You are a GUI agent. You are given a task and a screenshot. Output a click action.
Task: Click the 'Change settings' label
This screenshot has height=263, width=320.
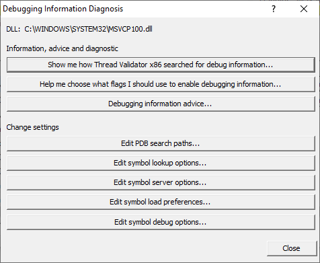click(32, 127)
